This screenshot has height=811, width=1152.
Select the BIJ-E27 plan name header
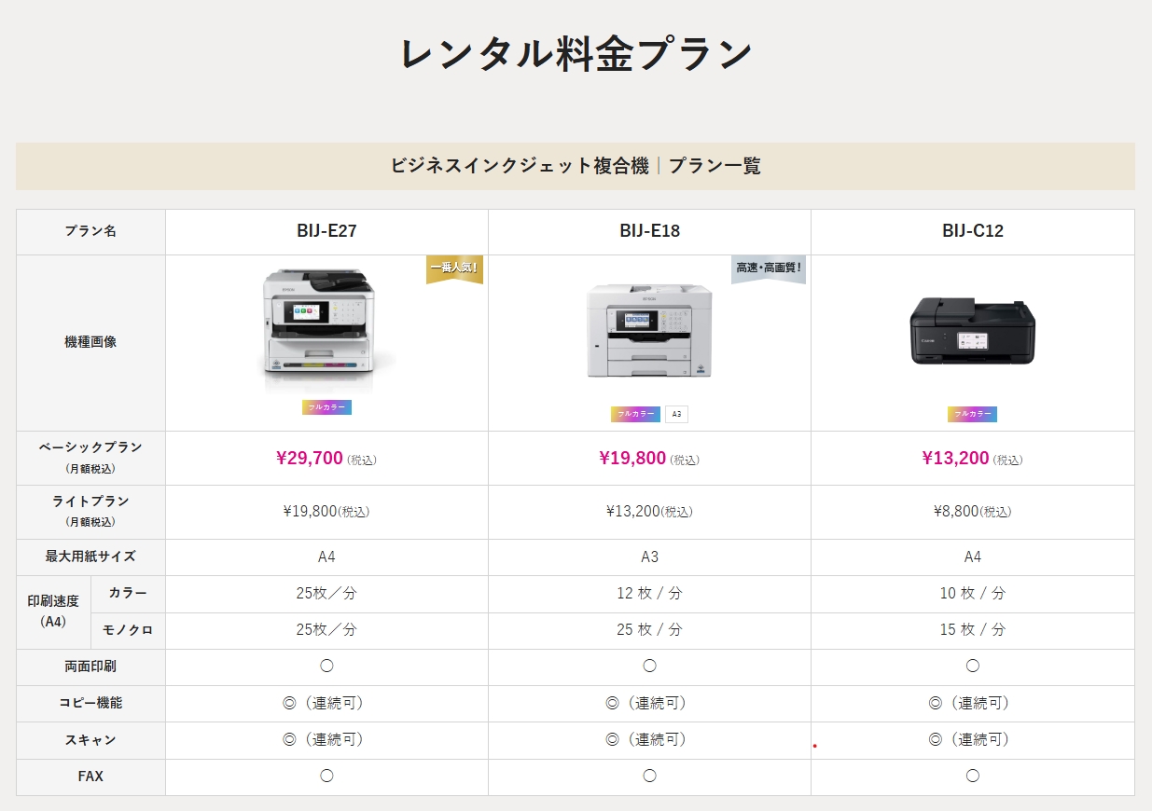(326, 231)
